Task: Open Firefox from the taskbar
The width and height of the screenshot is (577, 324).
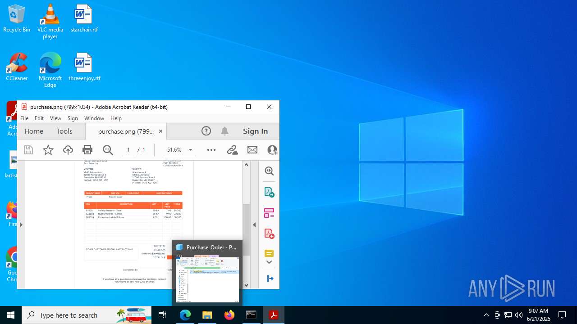Action: (229, 315)
